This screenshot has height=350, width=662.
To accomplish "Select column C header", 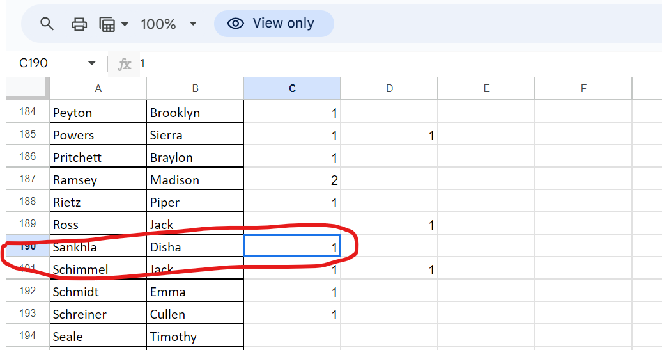I will [x=292, y=89].
